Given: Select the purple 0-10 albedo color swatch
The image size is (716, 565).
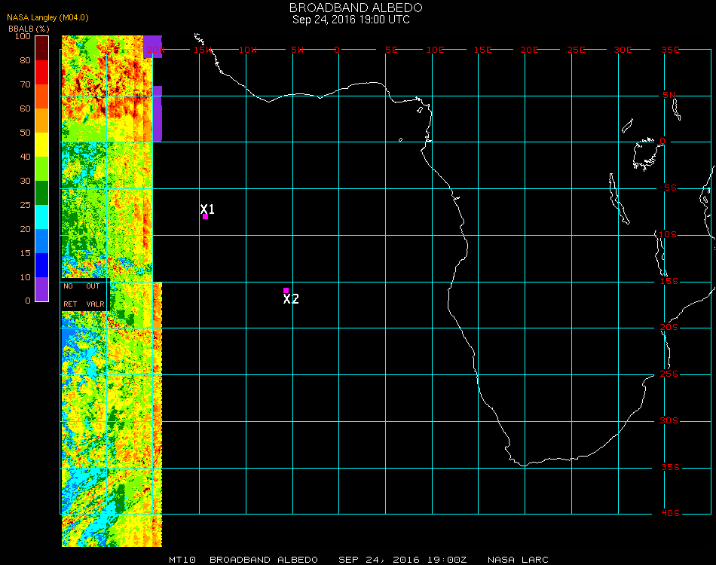Looking at the screenshot, I should tap(42, 289).
